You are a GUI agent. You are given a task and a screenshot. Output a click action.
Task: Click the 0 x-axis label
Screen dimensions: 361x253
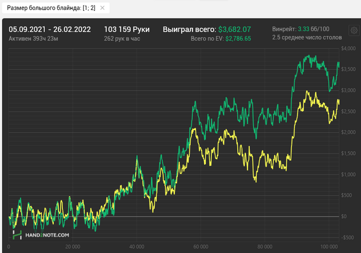[x=9, y=247]
